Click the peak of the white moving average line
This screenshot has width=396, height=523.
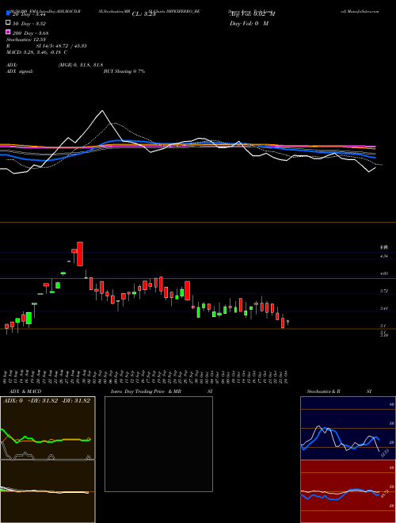(x=102, y=111)
